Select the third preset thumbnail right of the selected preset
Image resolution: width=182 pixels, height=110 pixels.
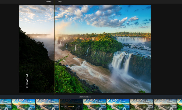142,105
